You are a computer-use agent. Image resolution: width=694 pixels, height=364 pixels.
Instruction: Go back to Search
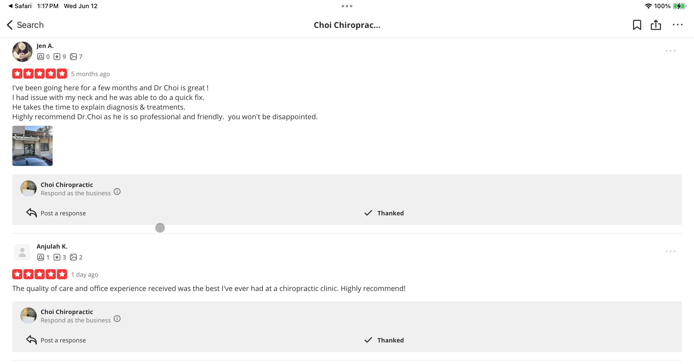pyautogui.click(x=25, y=25)
